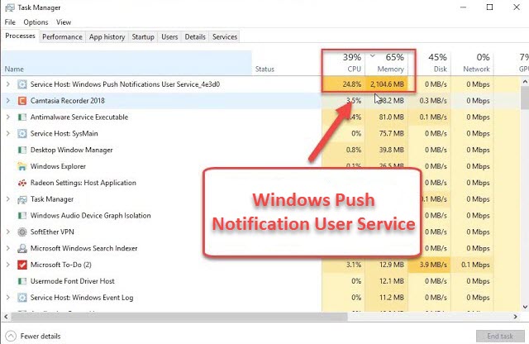The height and width of the screenshot is (344, 529).
Task: Open the Options menu
Action: (36, 22)
